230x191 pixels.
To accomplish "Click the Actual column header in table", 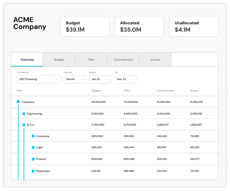I will (x=194, y=90).
